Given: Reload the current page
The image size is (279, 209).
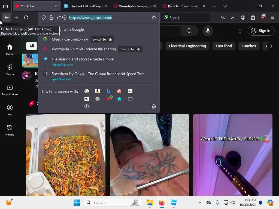Looking at the screenshot, I should click(x=26, y=17).
